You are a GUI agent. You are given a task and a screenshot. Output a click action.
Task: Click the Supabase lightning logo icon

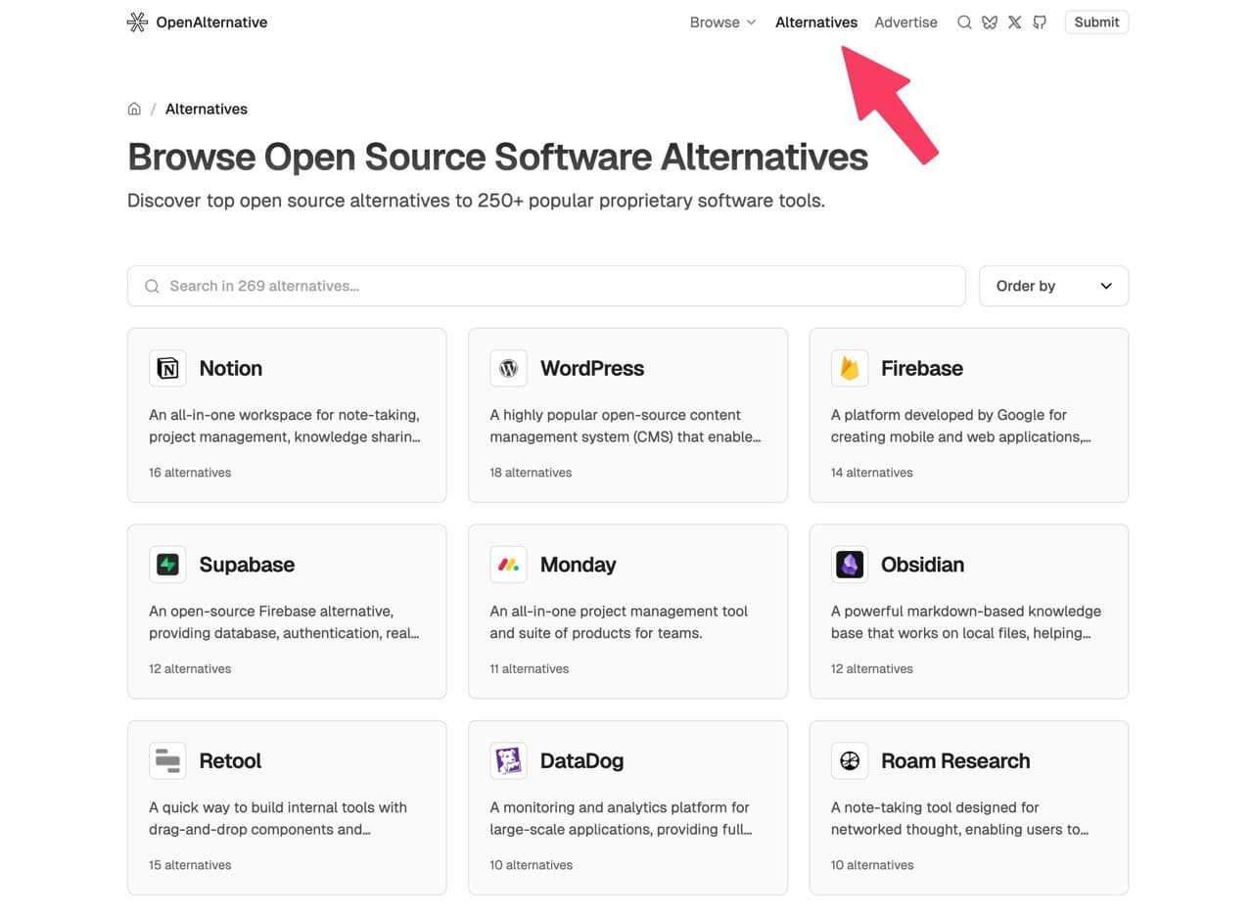pyautogui.click(x=167, y=565)
